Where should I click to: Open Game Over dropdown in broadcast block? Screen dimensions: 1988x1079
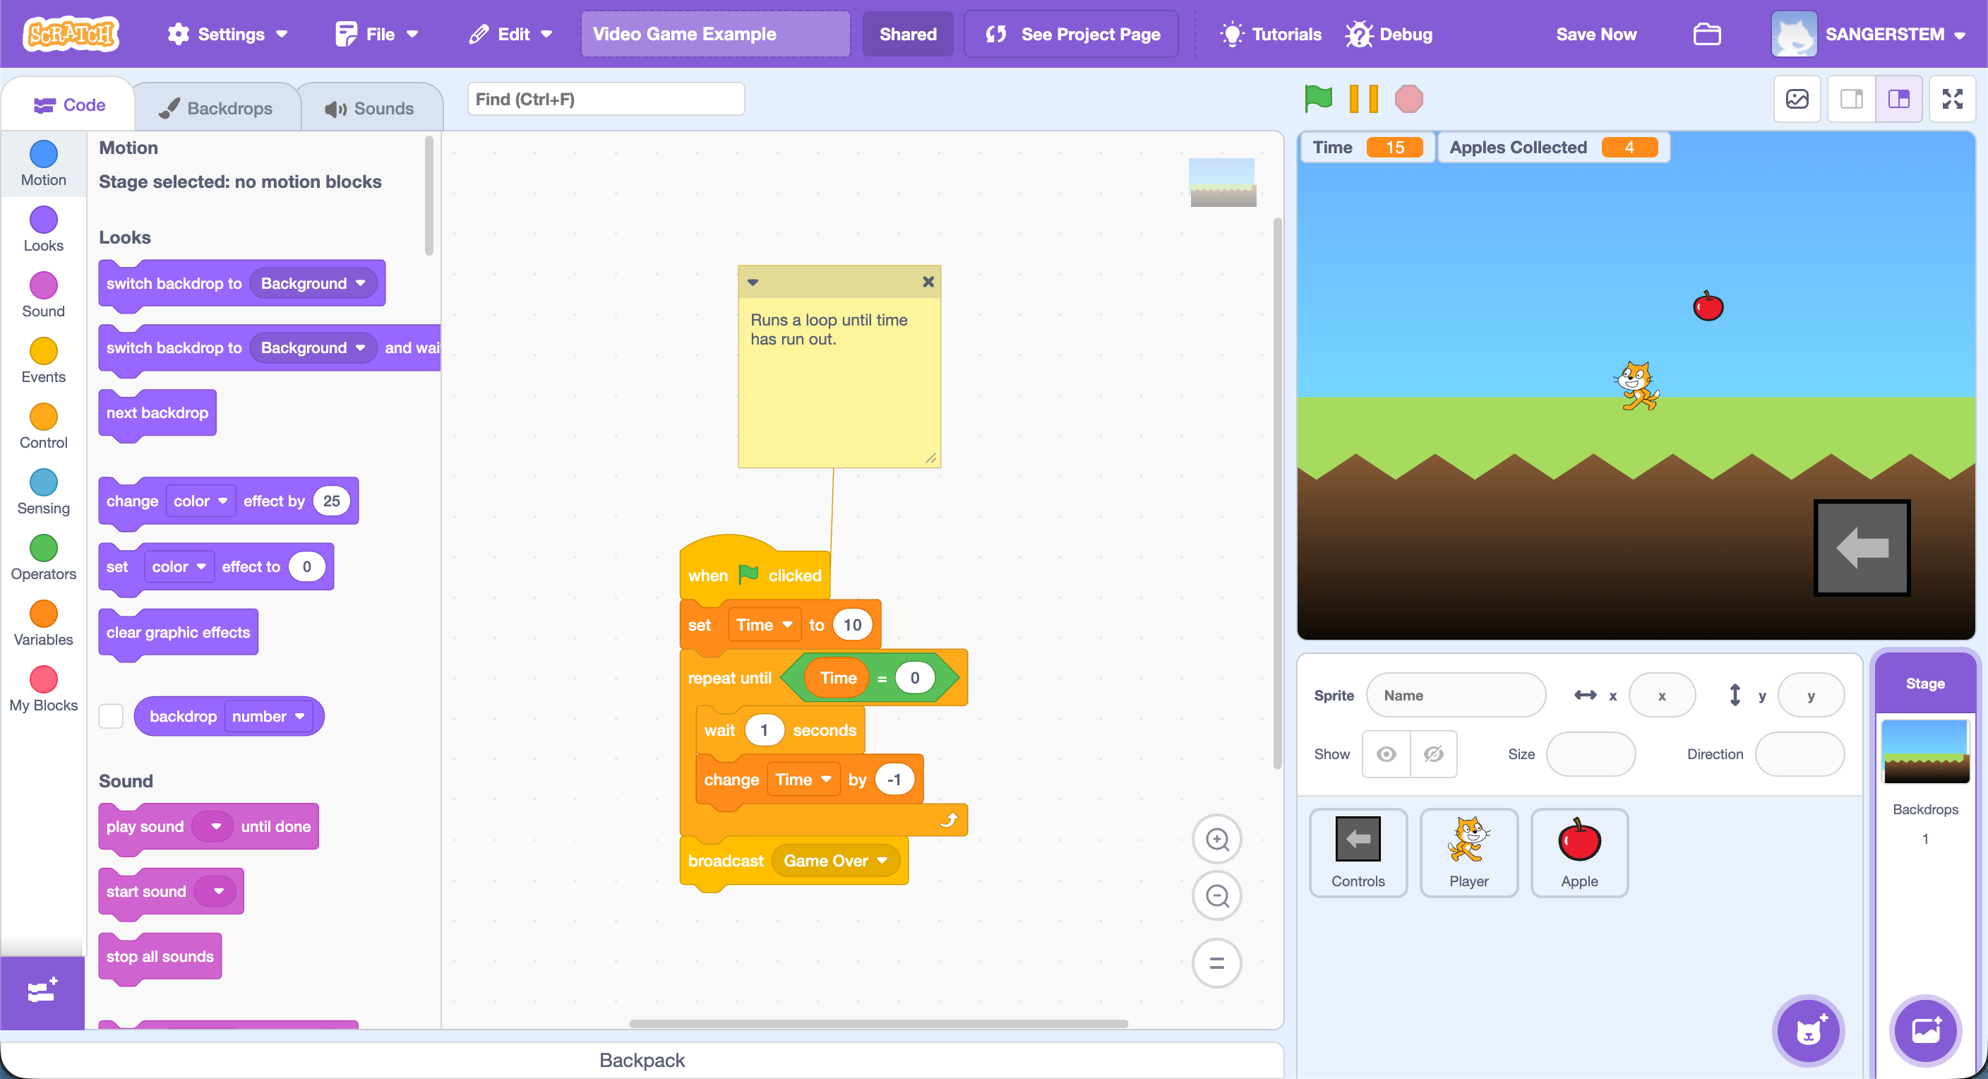(x=836, y=861)
